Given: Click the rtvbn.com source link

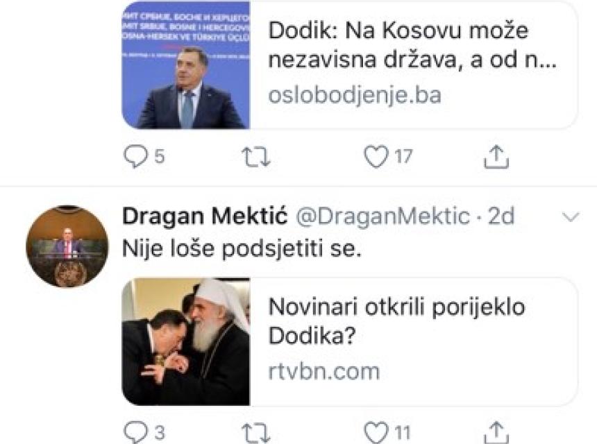Looking at the screenshot, I should coord(324,371).
